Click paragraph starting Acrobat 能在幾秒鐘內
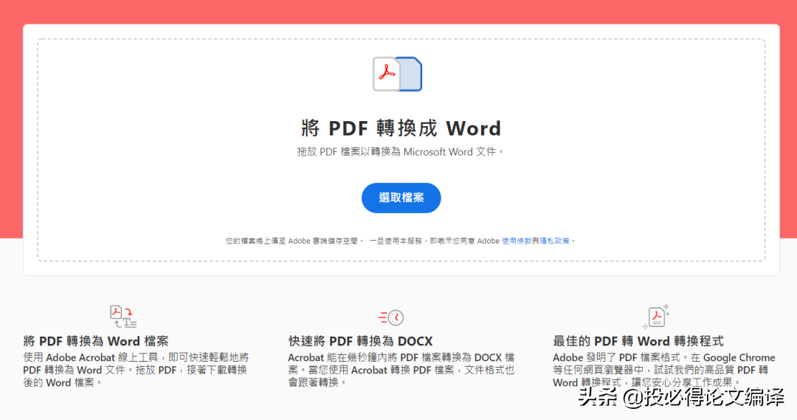This screenshot has height=420, width=797. pyautogui.click(x=401, y=370)
